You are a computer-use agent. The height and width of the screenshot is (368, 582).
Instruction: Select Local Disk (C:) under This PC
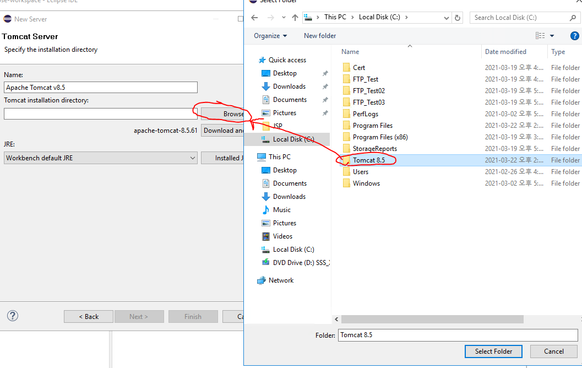[x=293, y=250]
